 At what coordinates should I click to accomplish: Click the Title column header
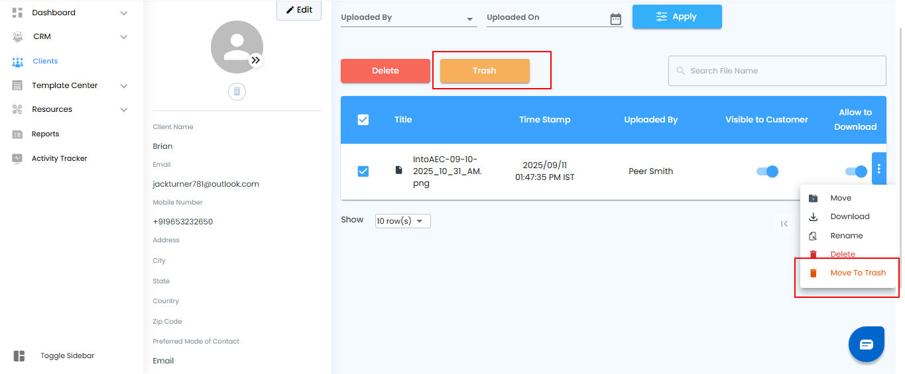(x=403, y=120)
